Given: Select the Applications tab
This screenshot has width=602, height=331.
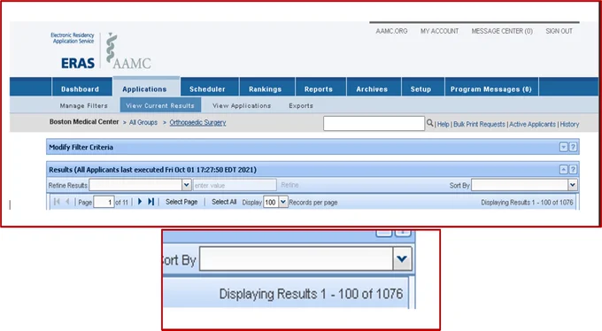Looking at the screenshot, I should (144, 89).
